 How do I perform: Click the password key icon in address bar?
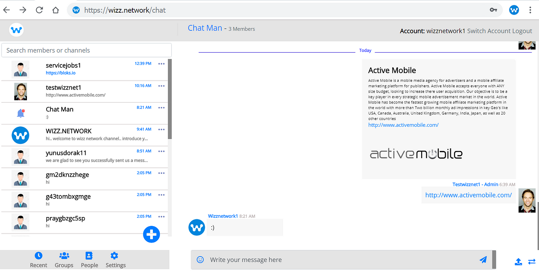pos(493,10)
